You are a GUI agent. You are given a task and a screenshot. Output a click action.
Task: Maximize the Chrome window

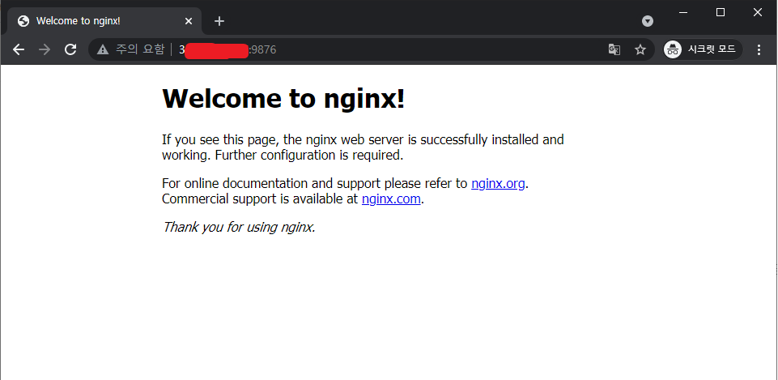pos(721,12)
